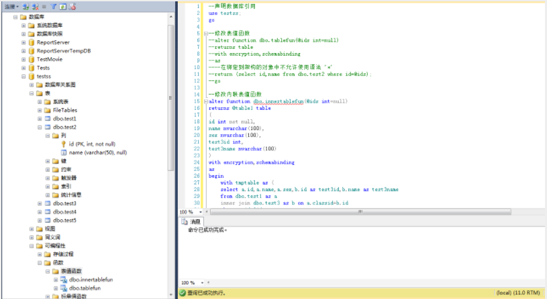Collapse the code region at line 5

coord(206,34)
